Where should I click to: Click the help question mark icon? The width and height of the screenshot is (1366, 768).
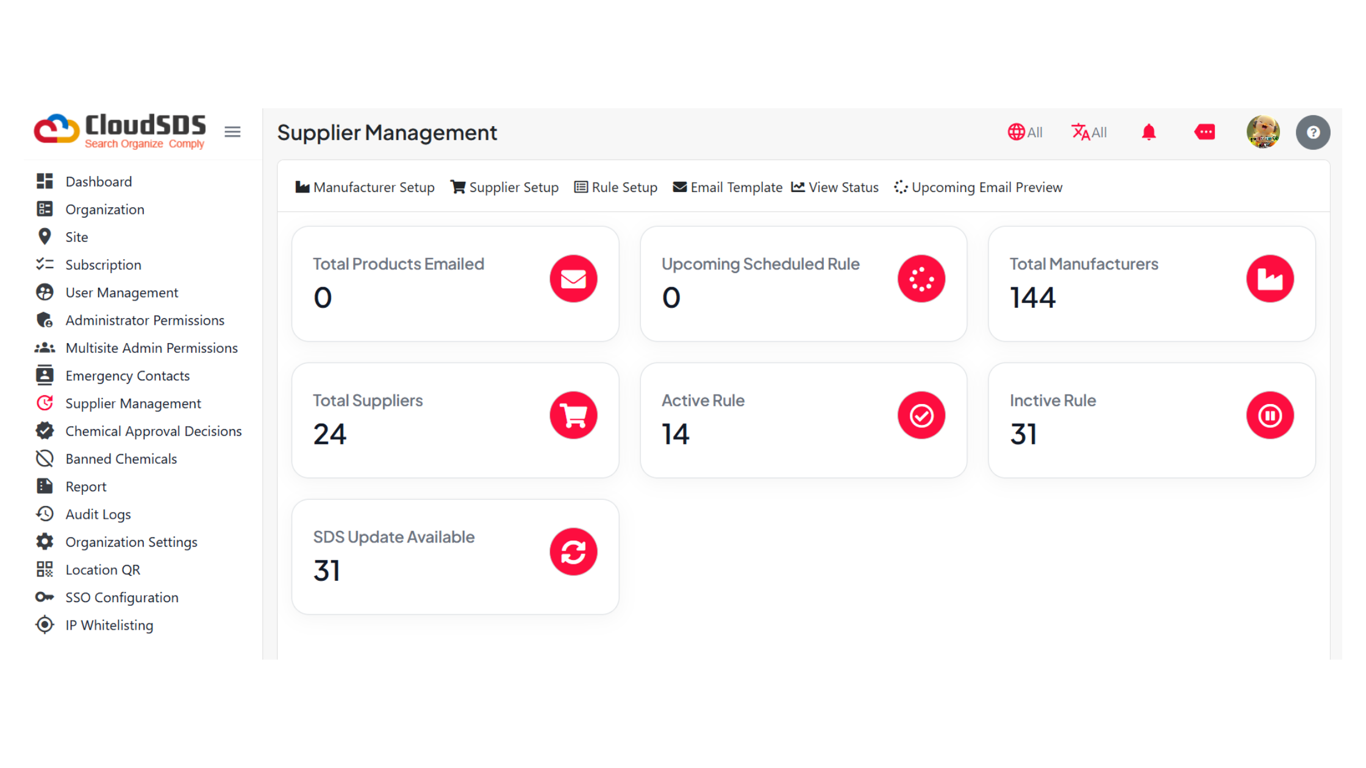pyautogui.click(x=1313, y=132)
